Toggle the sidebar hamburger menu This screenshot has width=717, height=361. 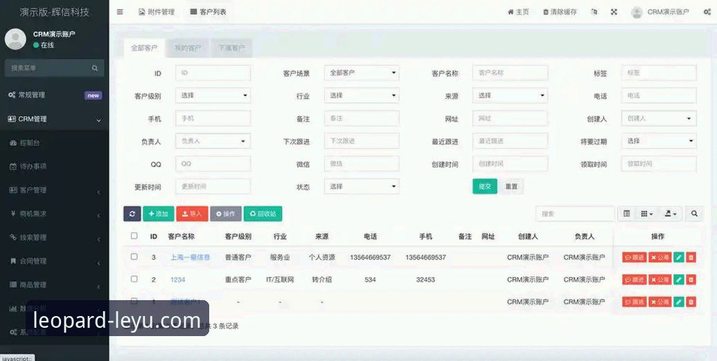pos(120,12)
